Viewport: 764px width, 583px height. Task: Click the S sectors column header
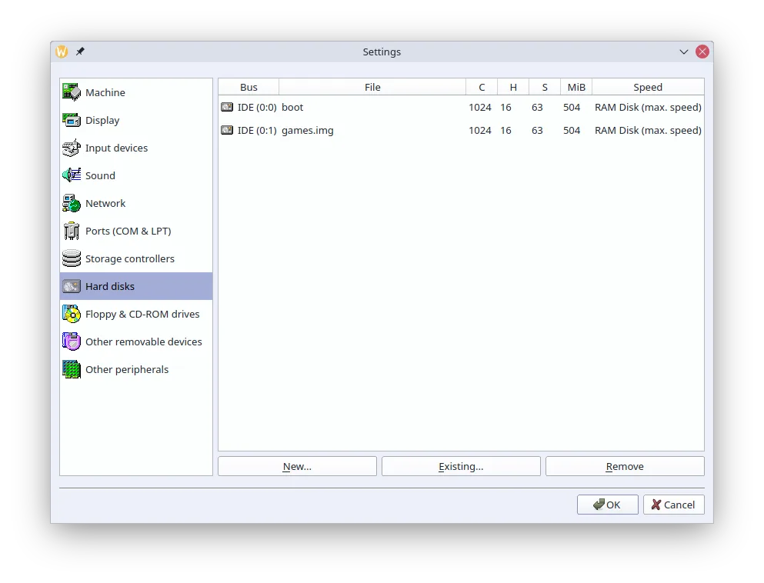click(x=545, y=87)
